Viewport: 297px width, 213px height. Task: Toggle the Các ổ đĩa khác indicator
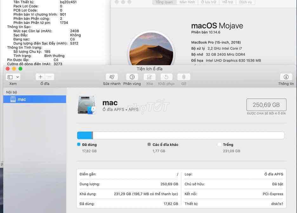coord(148,144)
